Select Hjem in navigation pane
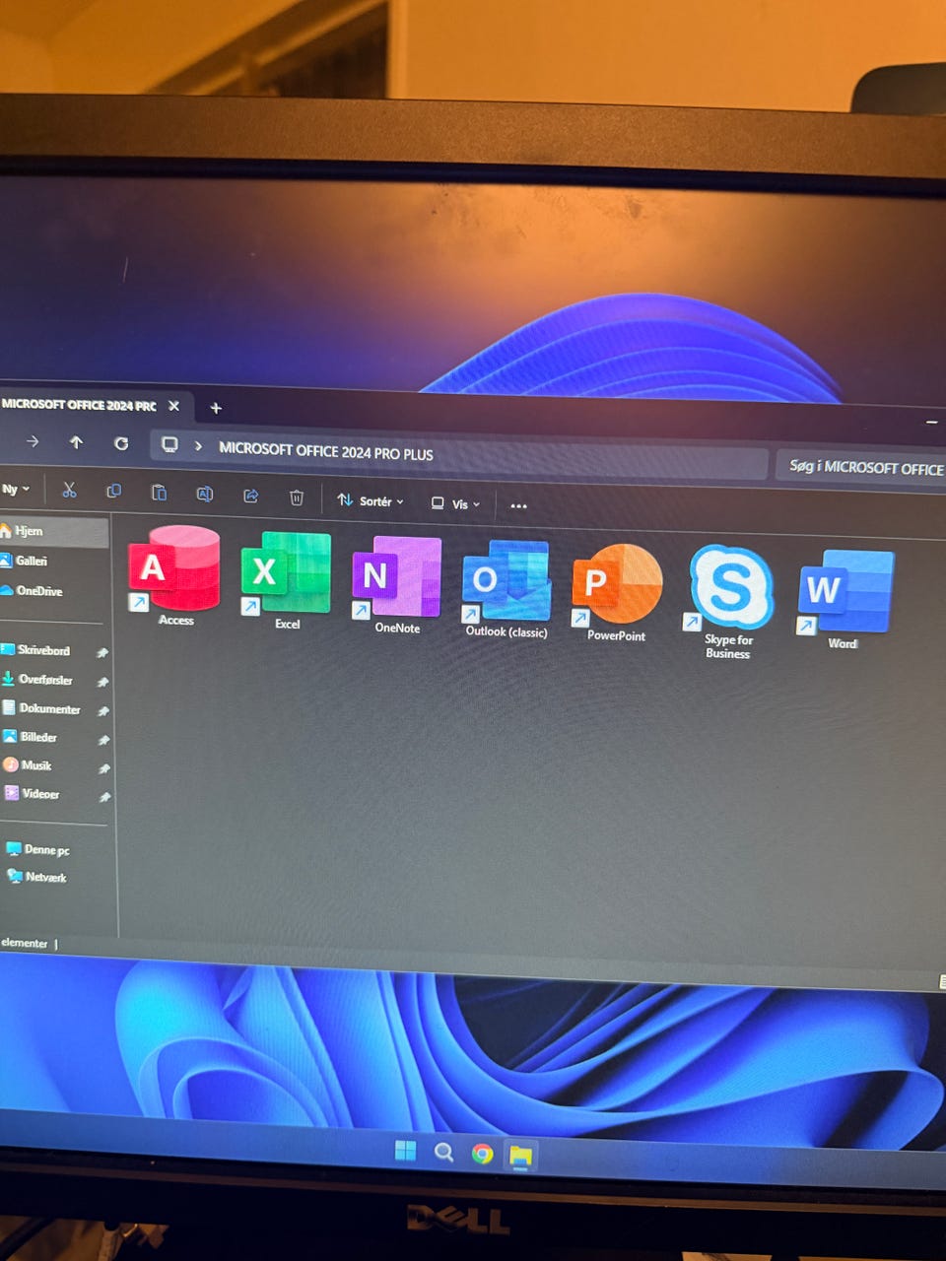This screenshot has height=1261, width=946. pyautogui.click(x=53, y=531)
